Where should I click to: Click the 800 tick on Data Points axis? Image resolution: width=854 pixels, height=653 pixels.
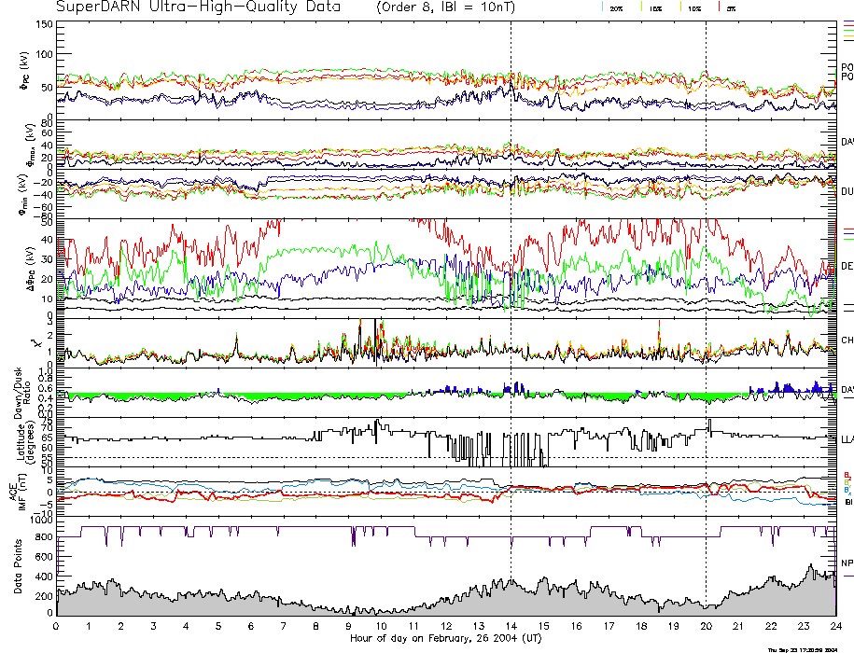click(x=45, y=537)
